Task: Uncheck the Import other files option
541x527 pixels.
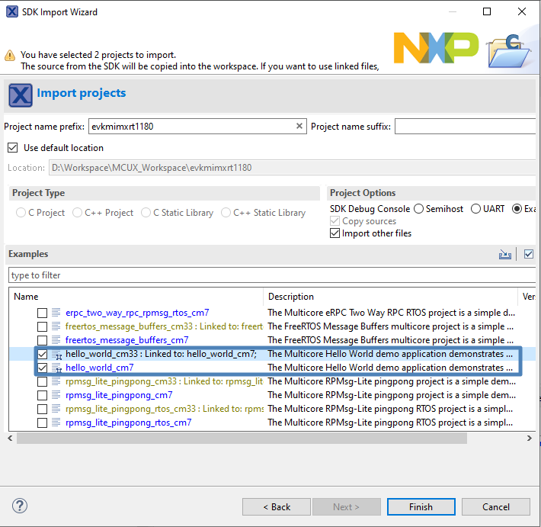Action: click(335, 233)
